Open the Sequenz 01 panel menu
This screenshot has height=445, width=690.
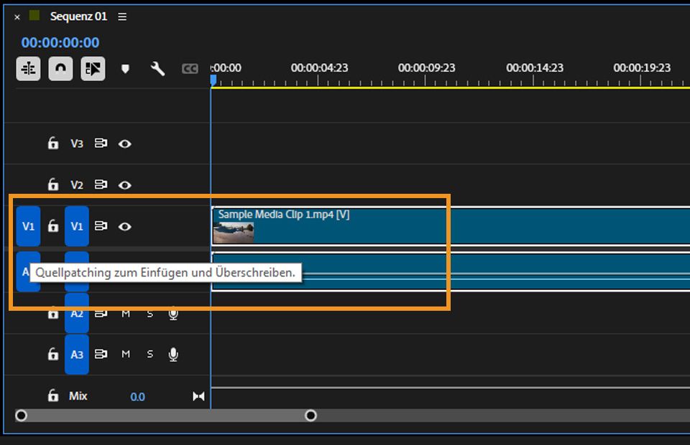(122, 17)
